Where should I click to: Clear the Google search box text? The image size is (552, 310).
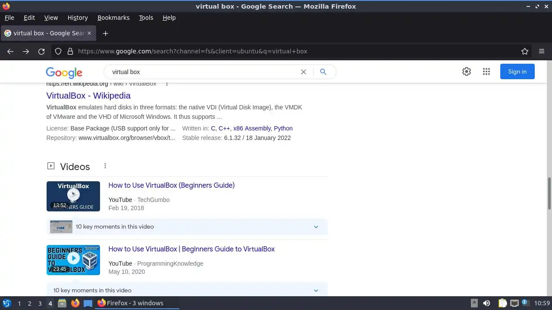(304, 72)
